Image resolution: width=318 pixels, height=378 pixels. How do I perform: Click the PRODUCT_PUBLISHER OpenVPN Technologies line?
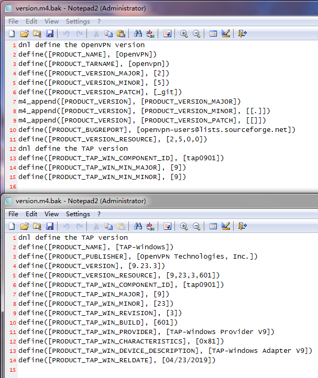pos(138,257)
